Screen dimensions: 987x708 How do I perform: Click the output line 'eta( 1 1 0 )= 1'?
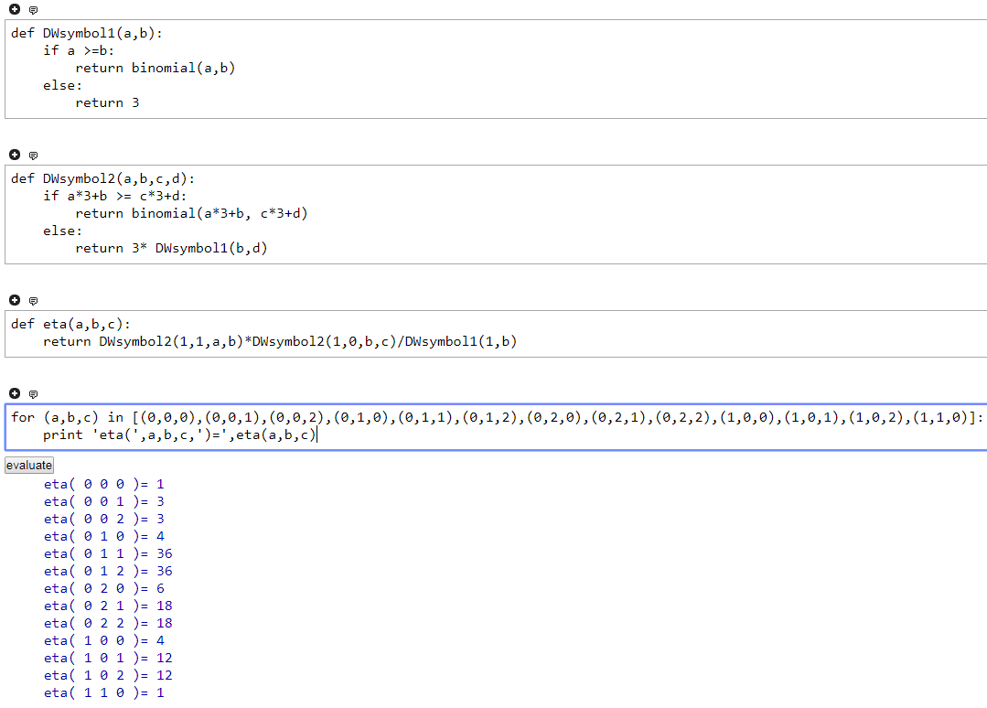pyautogui.click(x=104, y=692)
